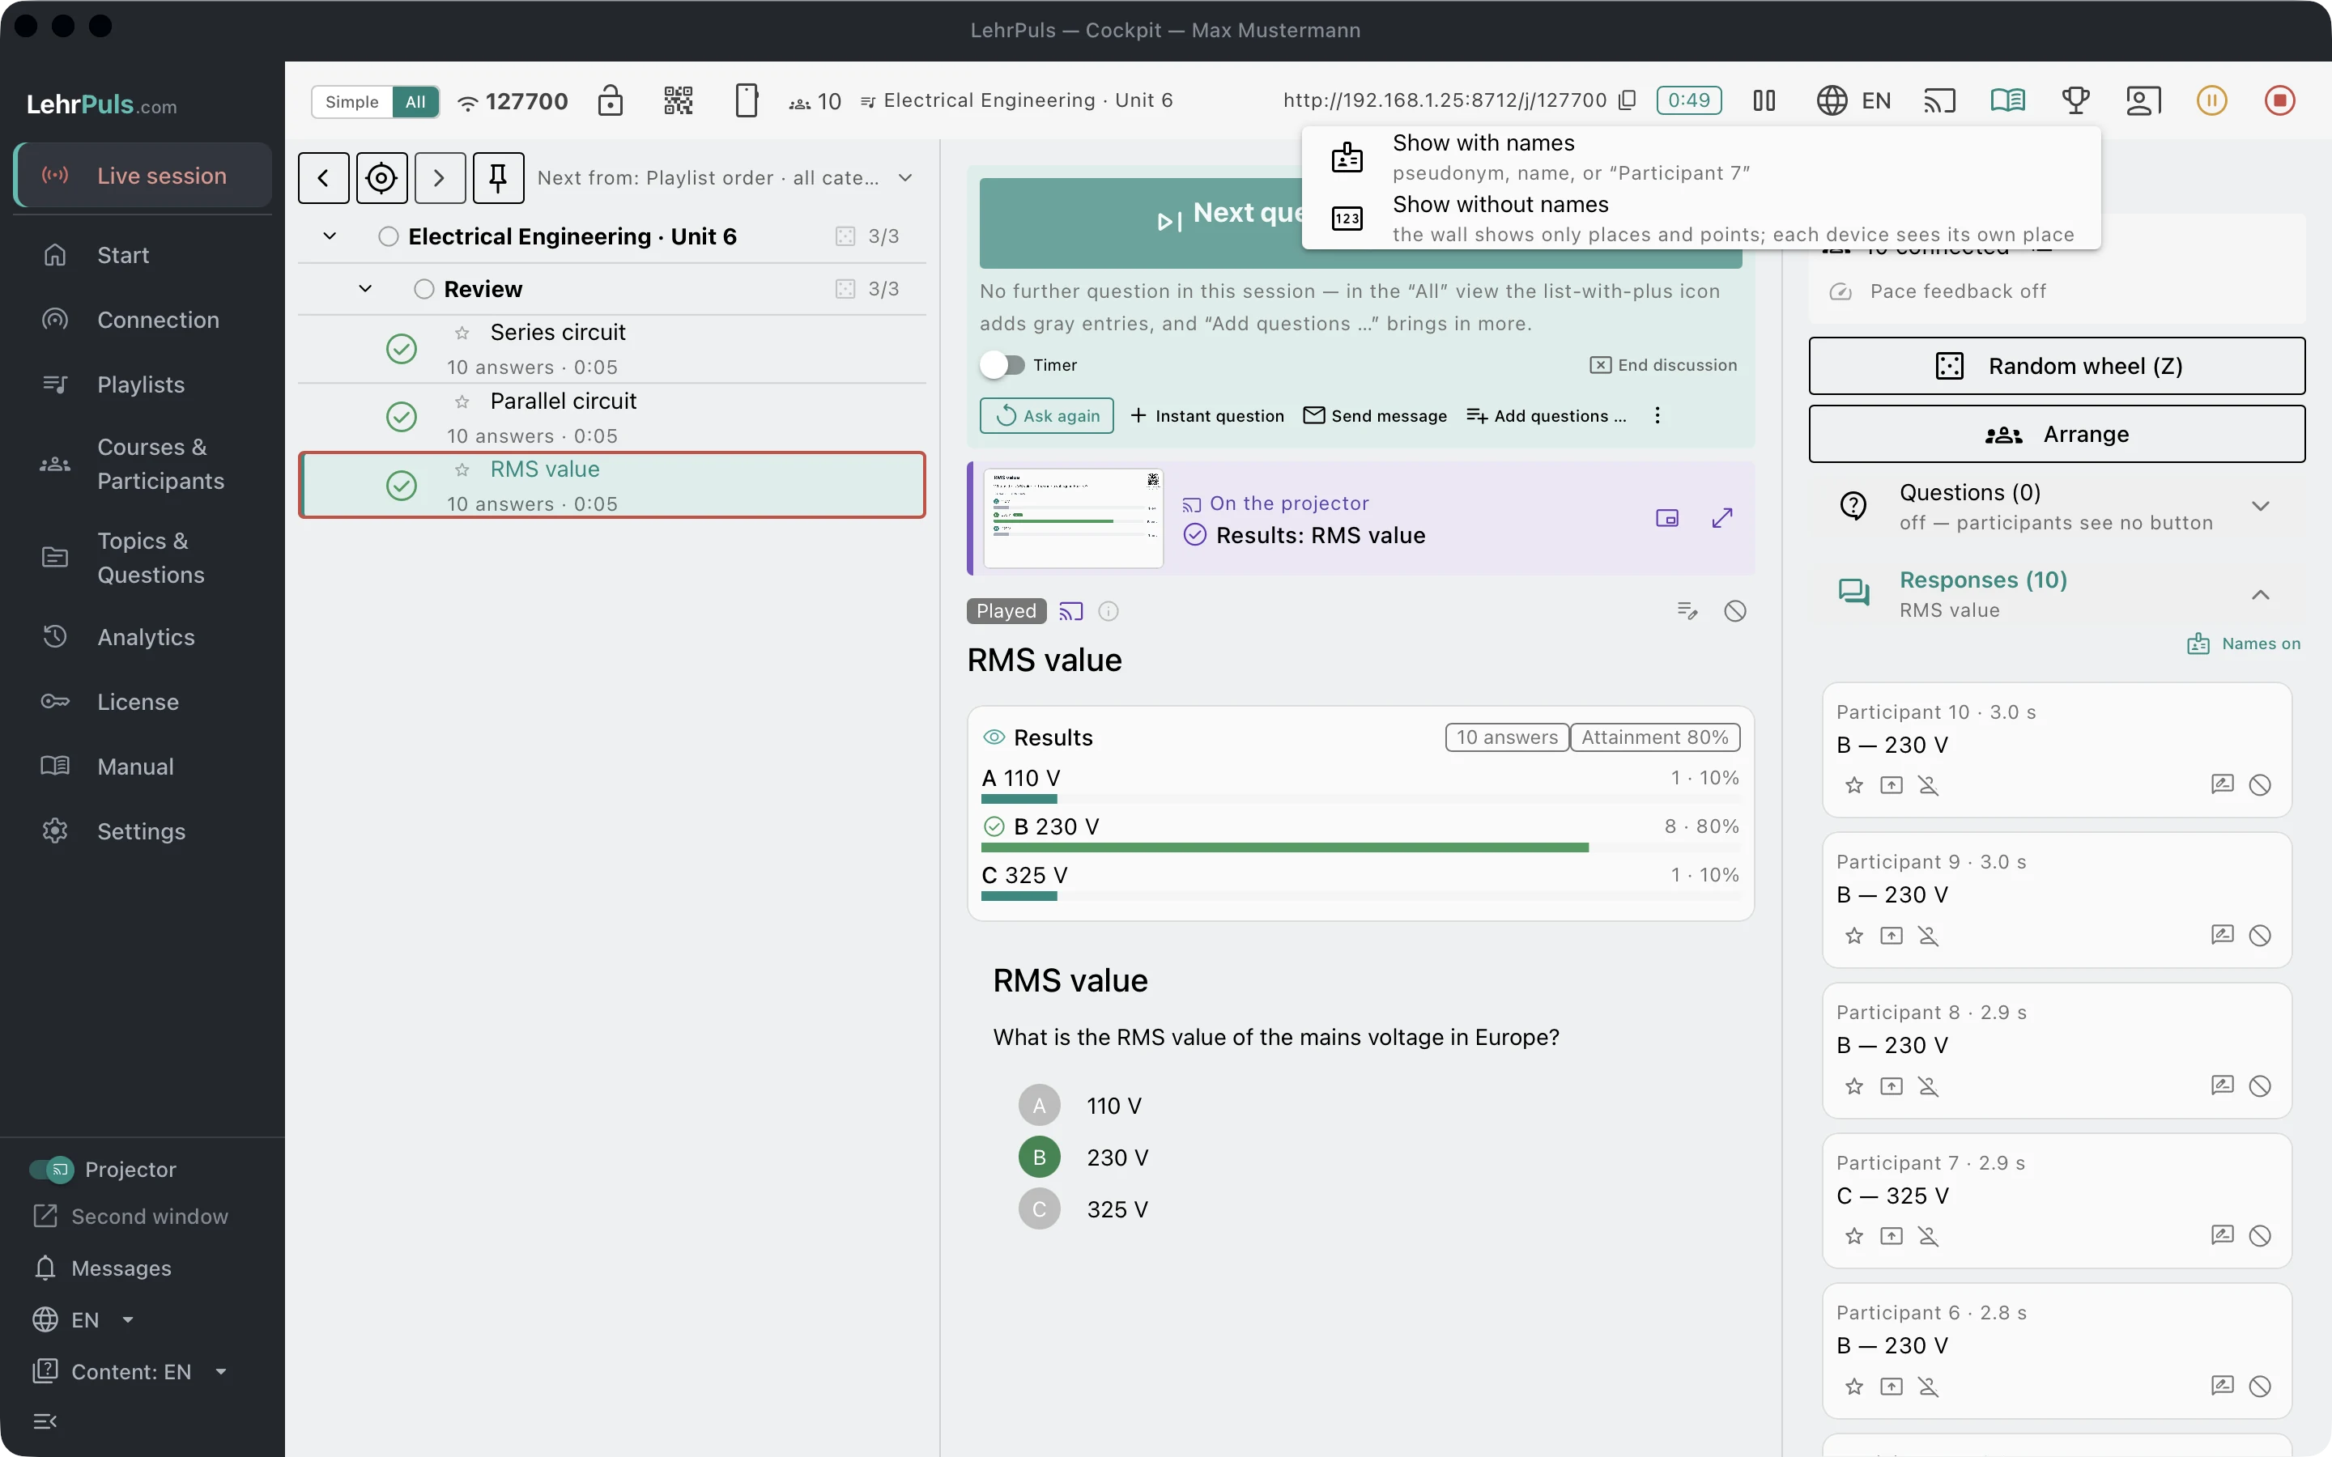The width and height of the screenshot is (2332, 1457).
Task: Click the projector results thumbnail
Action: [1073, 518]
